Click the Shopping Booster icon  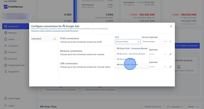point(5,65)
